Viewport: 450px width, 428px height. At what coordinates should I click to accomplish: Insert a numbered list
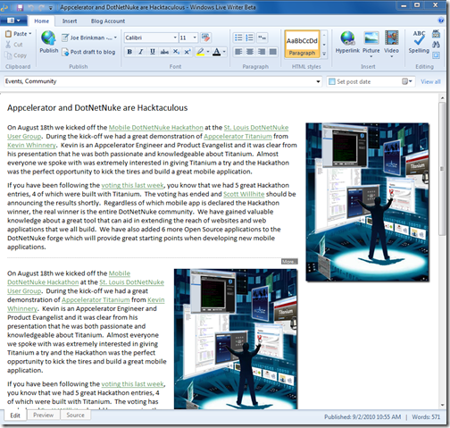tap(250, 38)
